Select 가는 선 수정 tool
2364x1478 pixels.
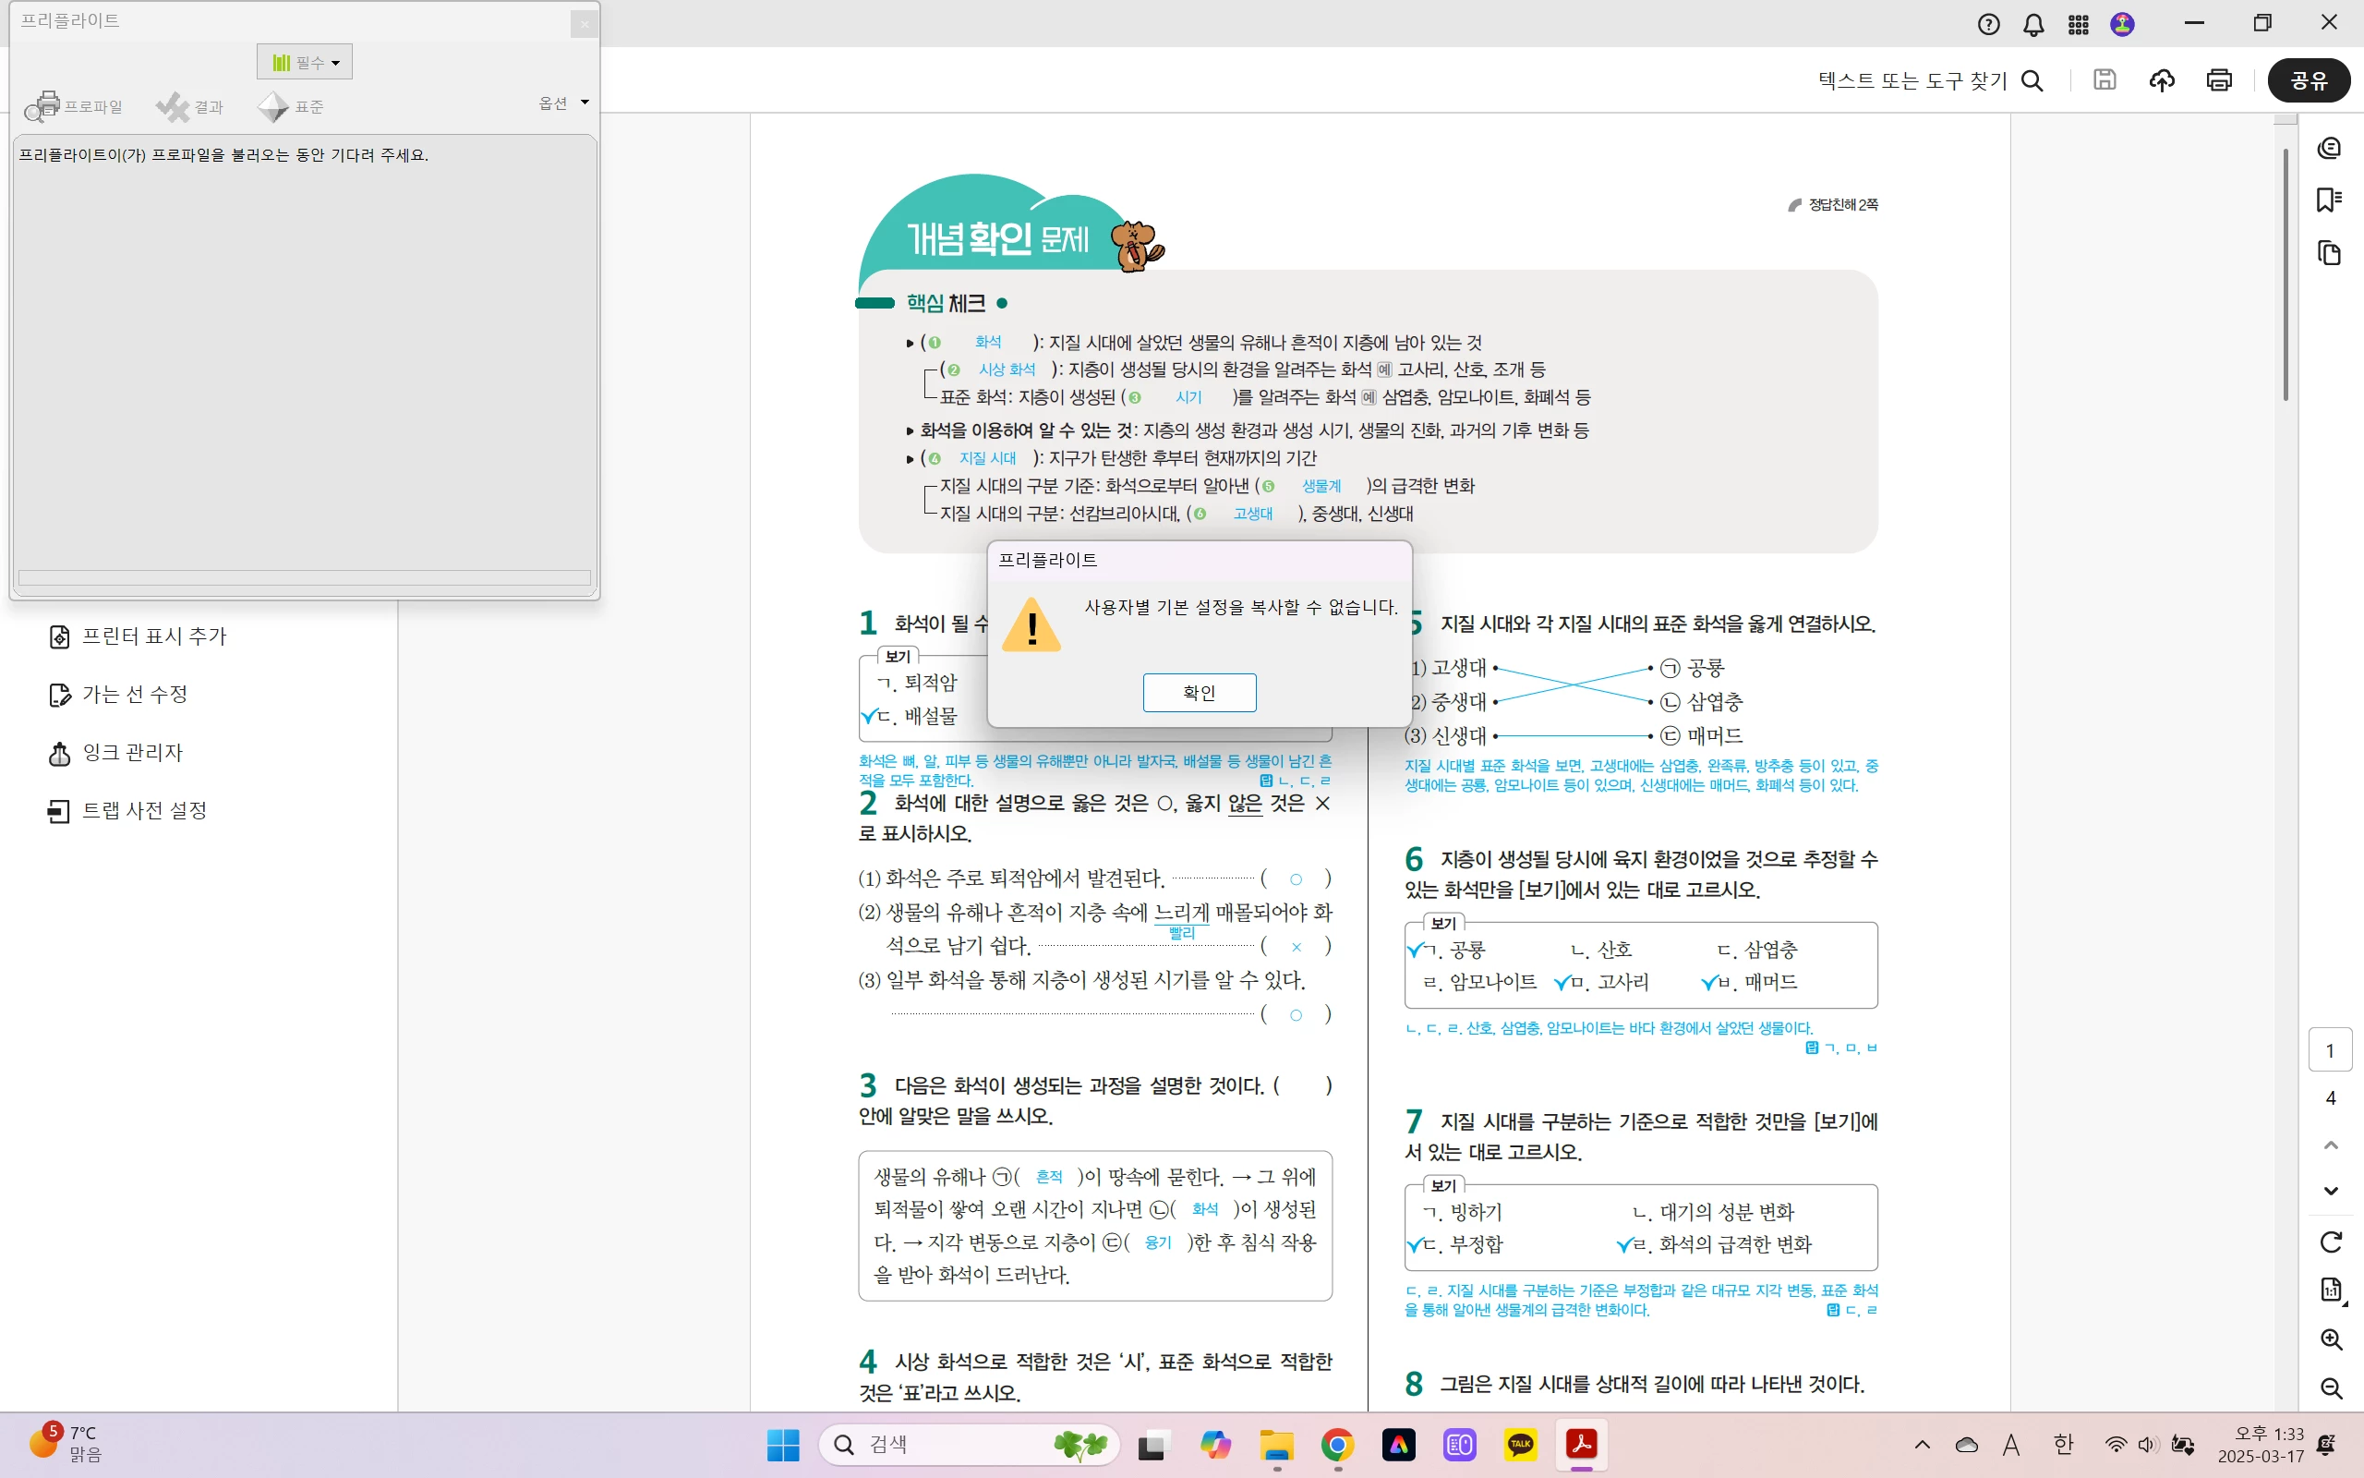coord(135,694)
